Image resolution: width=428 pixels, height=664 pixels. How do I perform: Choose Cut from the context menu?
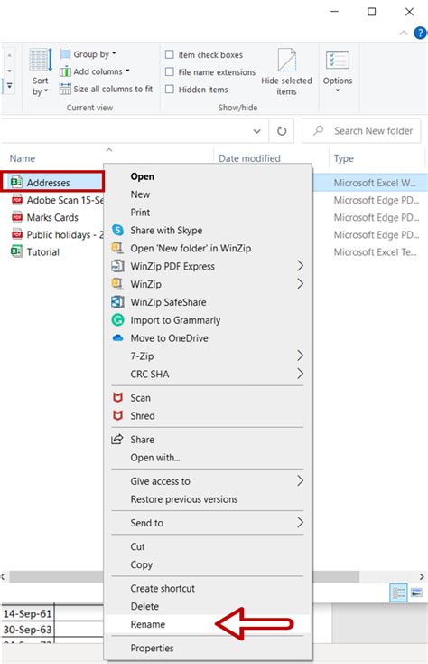coord(137,546)
